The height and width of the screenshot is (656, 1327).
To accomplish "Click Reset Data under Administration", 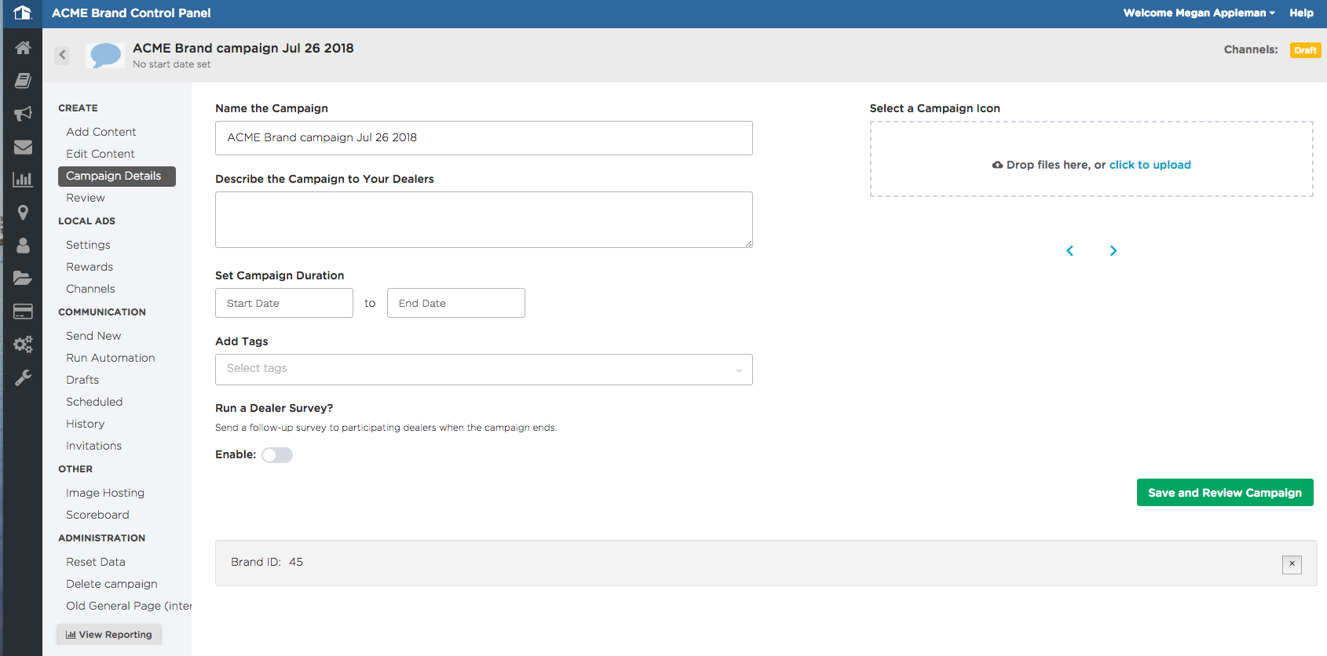I will (96, 562).
